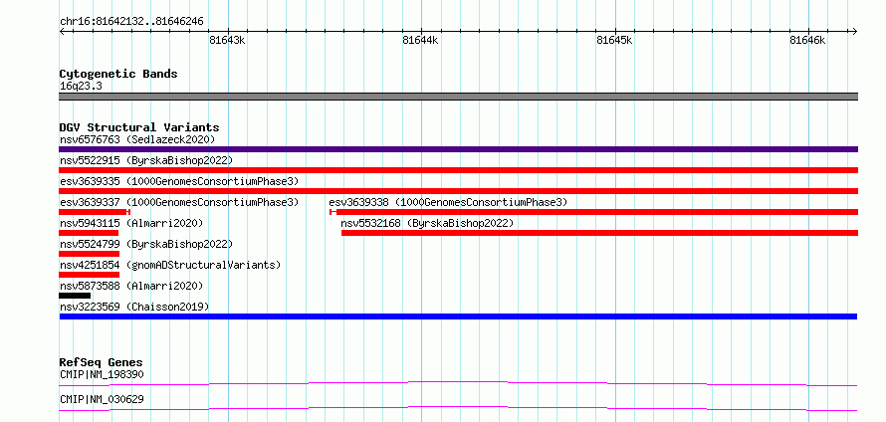
Task: Click the DGV Structural Variants track title
Action: point(139,127)
